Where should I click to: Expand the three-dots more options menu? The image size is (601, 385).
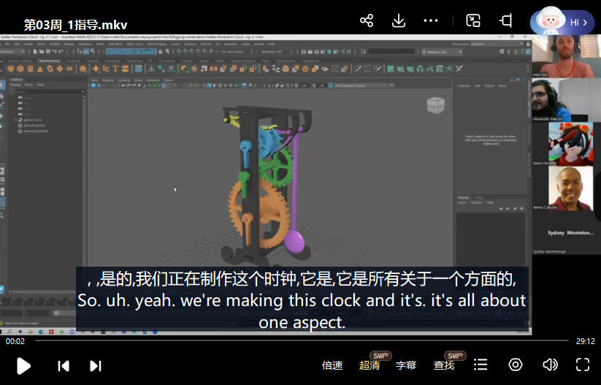click(x=432, y=20)
